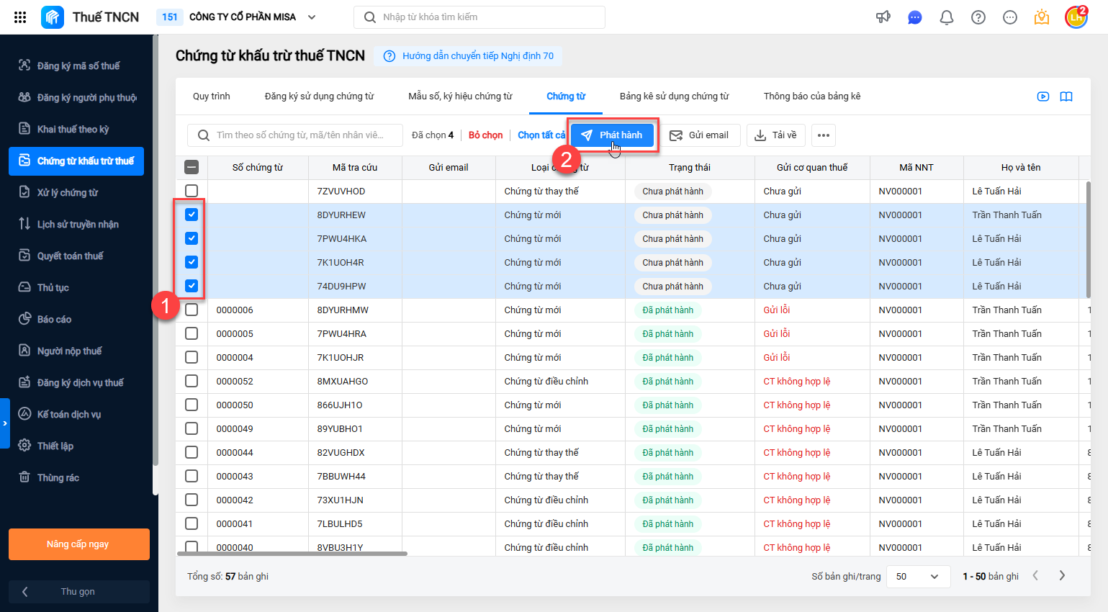Switch to the Quy trình tab
The height and width of the screenshot is (612, 1108).
coord(212,96)
